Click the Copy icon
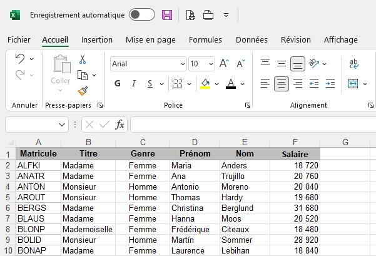376x256 pixels. [x=83, y=75]
